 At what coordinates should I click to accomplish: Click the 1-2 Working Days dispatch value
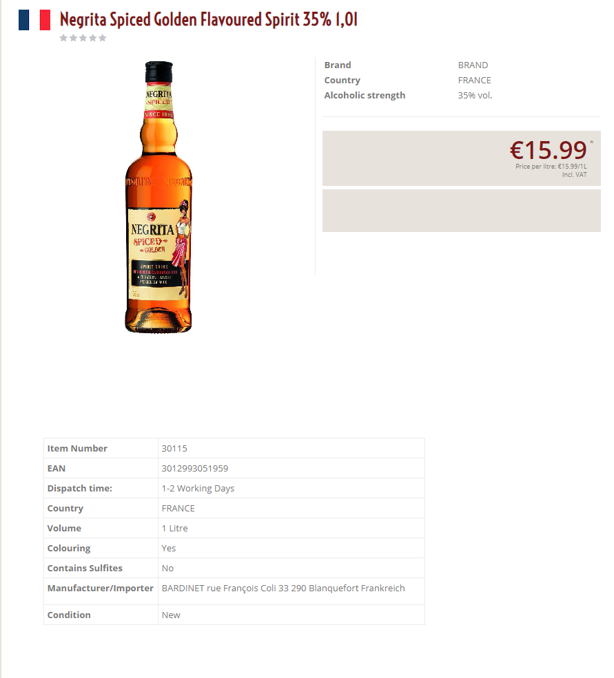[198, 488]
